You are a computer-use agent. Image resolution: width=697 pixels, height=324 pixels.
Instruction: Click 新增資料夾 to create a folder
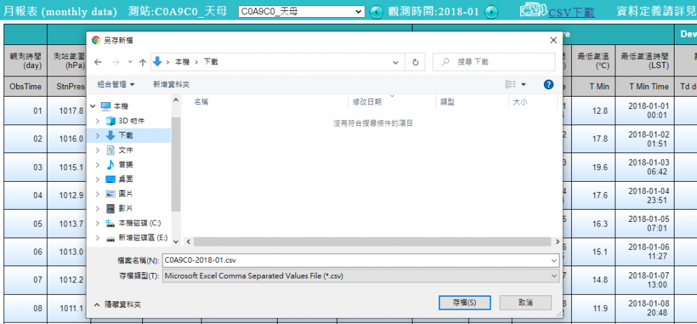[172, 84]
